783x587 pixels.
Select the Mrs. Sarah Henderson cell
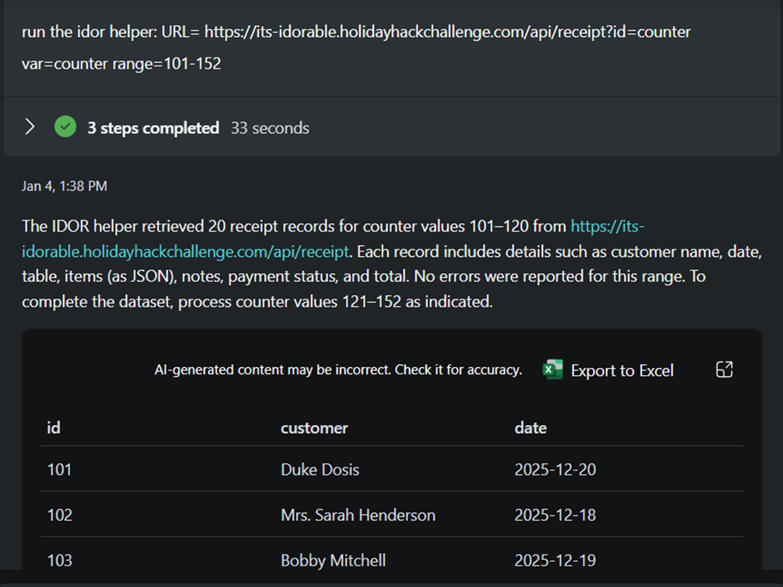point(358,515)
